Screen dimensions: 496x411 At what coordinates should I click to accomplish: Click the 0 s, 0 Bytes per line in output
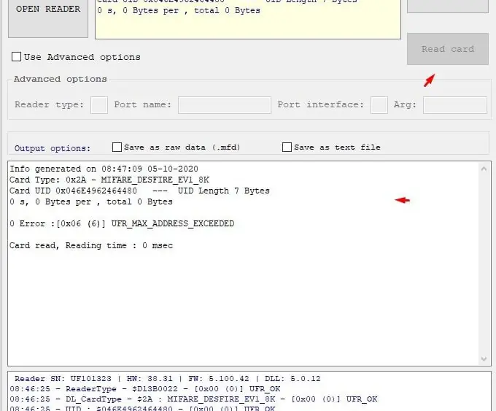tap(91, 202)
